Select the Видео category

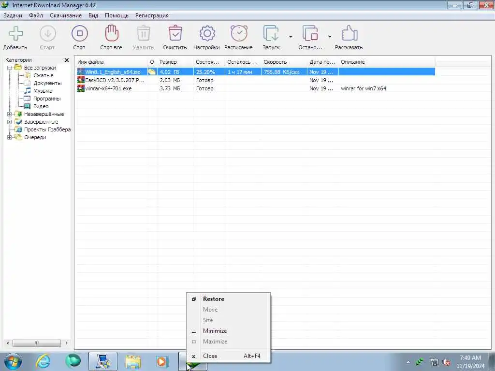coord(41,106)
